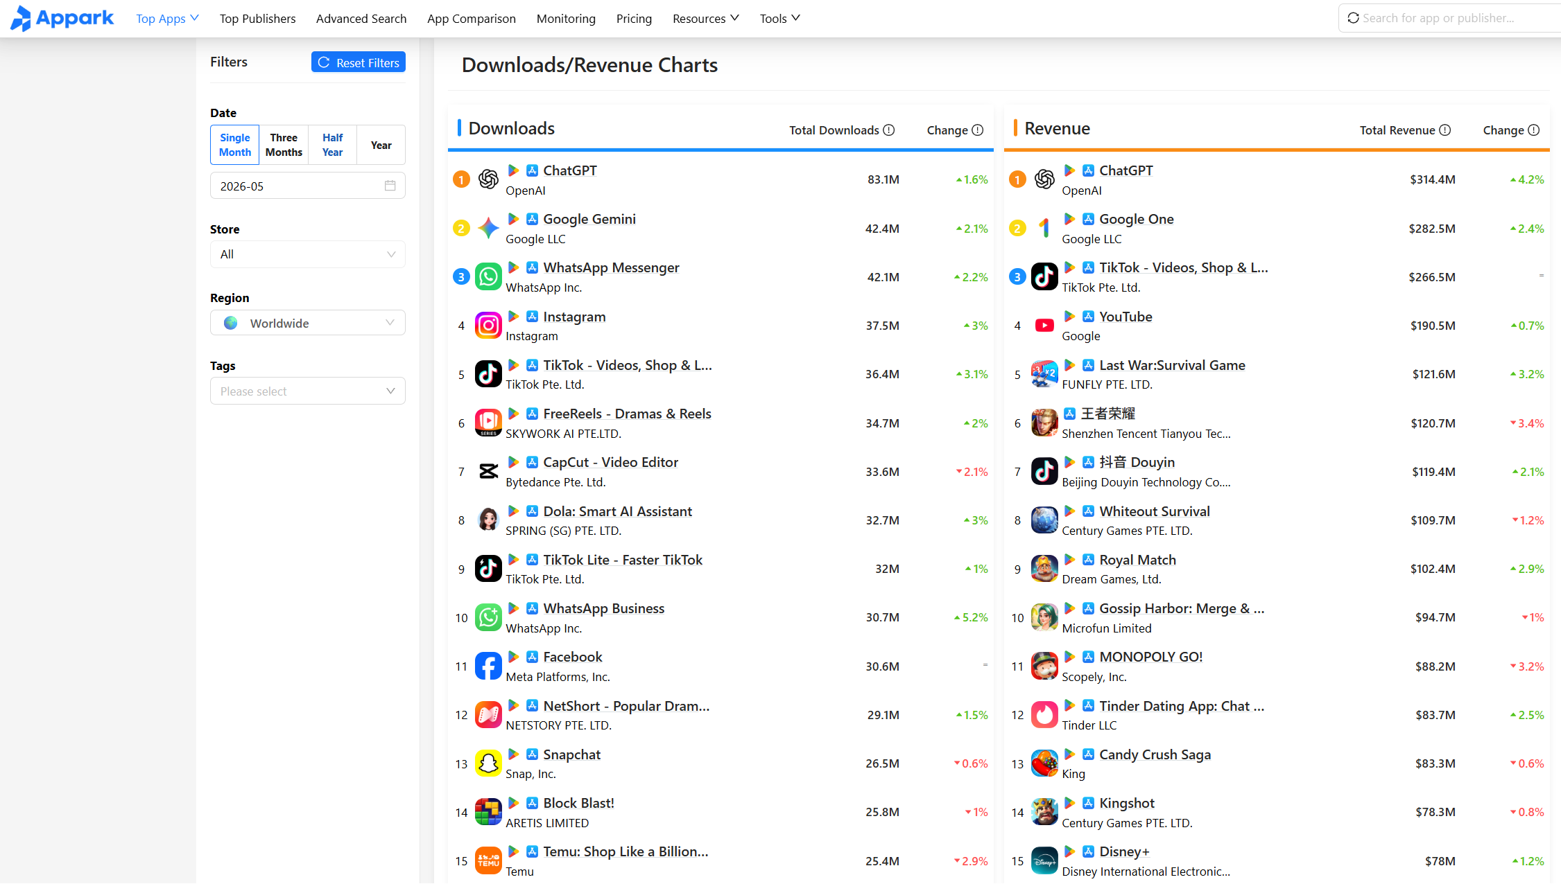
Task: Click publisher name Dream Games, Ltd.
Action: pyautogui.click(x=1112, y=579)
